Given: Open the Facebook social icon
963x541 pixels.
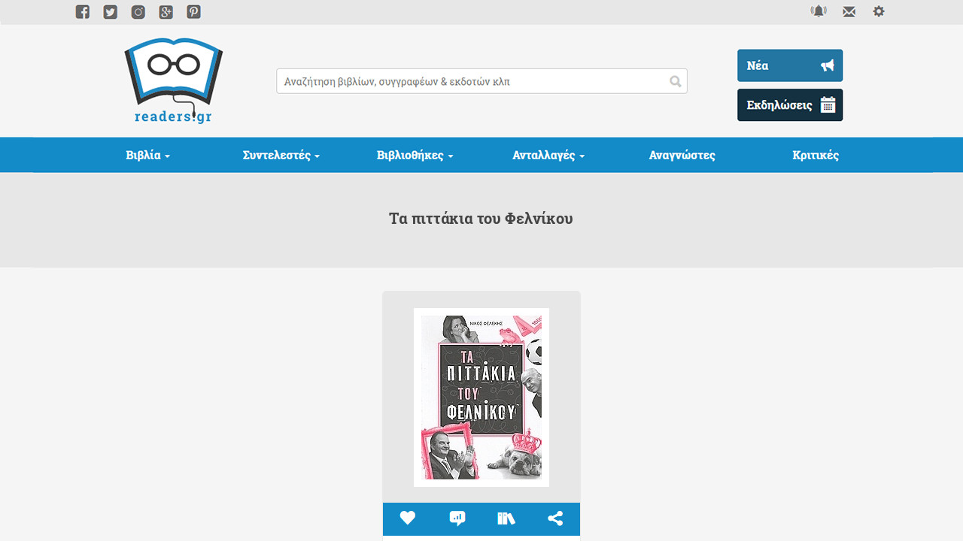Looking at the screenshot, I should point(83,12).
